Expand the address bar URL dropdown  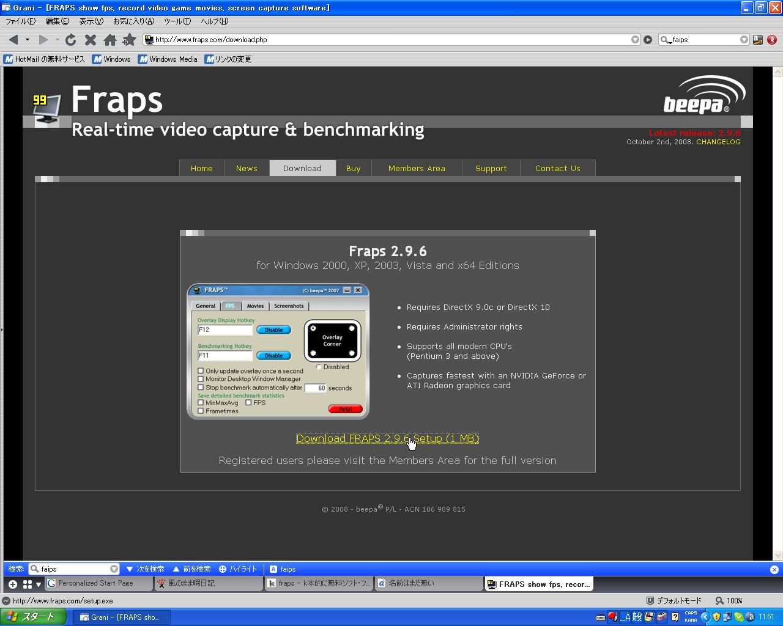tap(636, 40)
